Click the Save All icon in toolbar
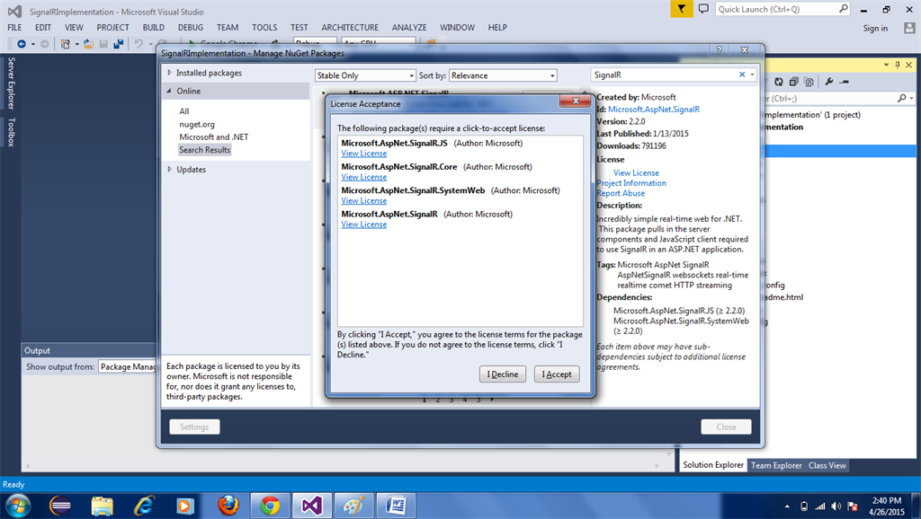 coord(118,44)
